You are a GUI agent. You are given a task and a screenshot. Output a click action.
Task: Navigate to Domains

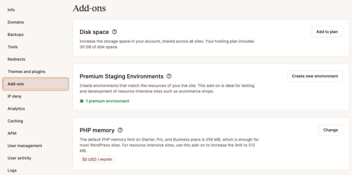[16, 22]
